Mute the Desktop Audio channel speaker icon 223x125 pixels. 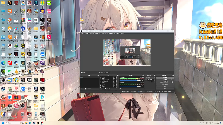(x=140, y=86)
